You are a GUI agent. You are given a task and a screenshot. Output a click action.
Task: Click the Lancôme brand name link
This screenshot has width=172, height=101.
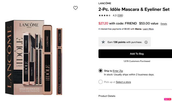click(105, 3)
